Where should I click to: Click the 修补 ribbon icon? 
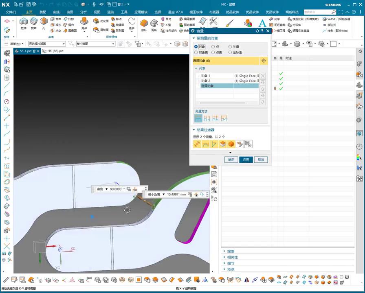click(144, 23)
